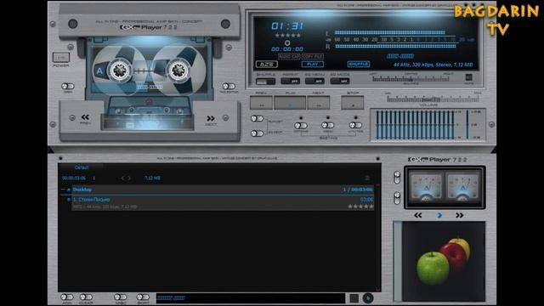This screenshot has height=306, width=544.
Task: Click the playlist vertical scrollbar
Action: tap(377, 238)
